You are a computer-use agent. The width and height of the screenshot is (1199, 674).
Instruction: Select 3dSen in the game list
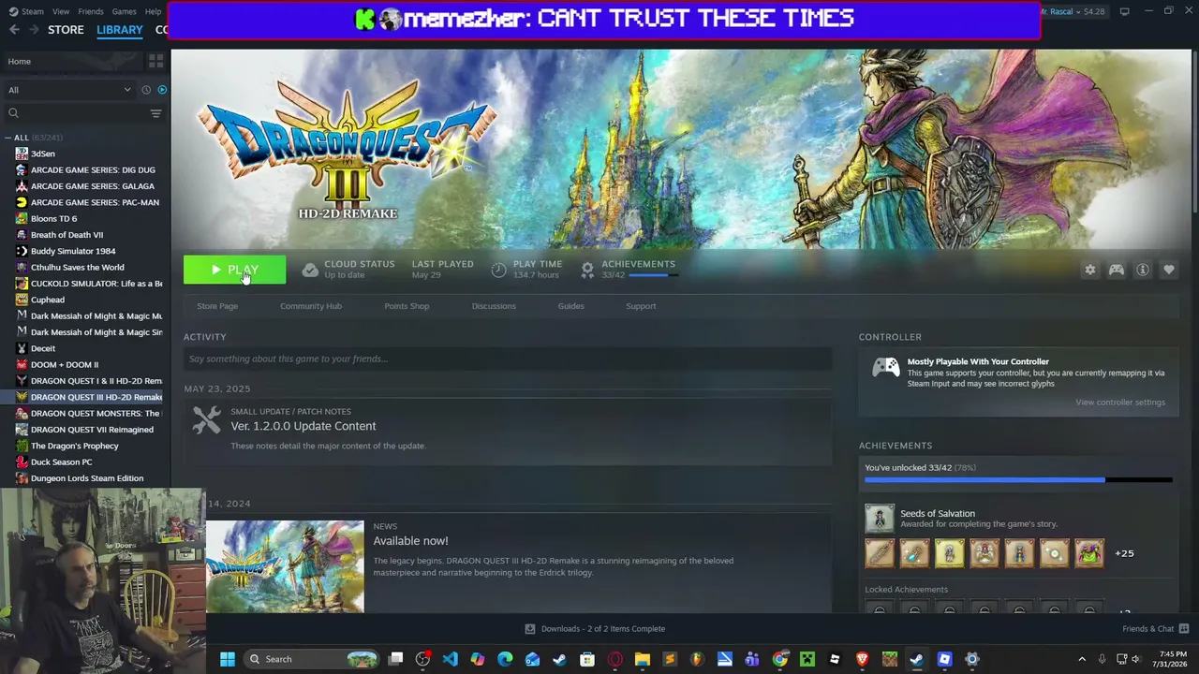pos(43,154)
